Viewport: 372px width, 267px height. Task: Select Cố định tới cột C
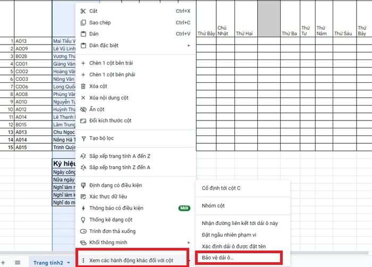click(x=221, y=188)
